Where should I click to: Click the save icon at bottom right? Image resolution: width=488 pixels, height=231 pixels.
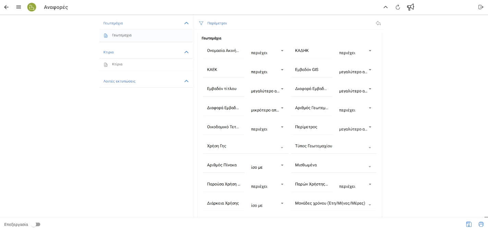point(468,224)
